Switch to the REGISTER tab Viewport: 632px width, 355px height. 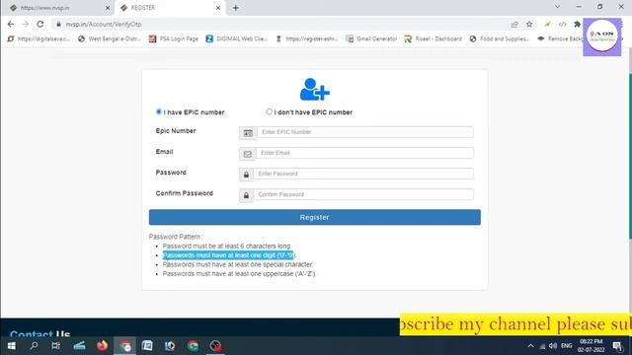[x=169, y=8]
